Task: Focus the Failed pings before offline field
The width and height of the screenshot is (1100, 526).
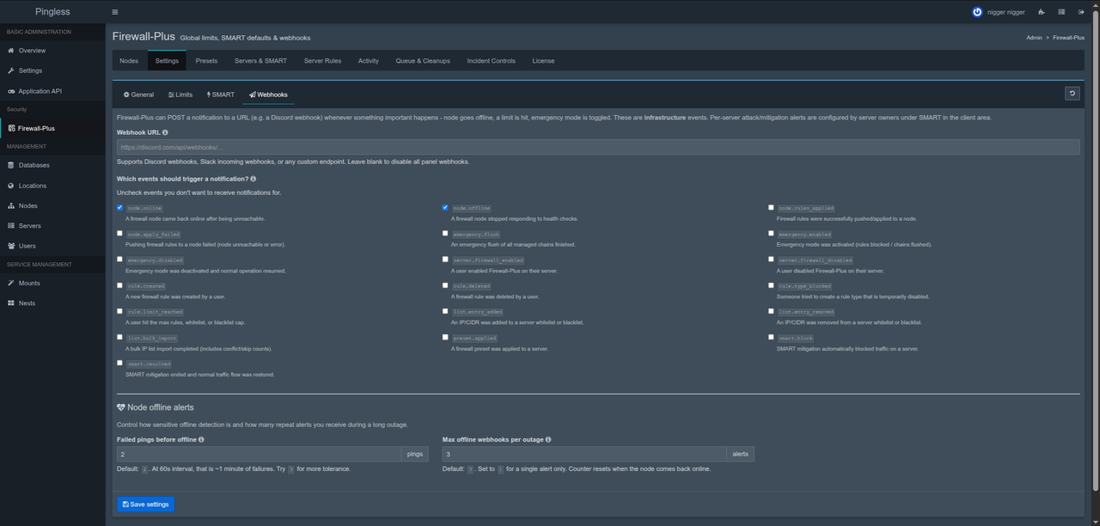Action: (x=259, y=454)
